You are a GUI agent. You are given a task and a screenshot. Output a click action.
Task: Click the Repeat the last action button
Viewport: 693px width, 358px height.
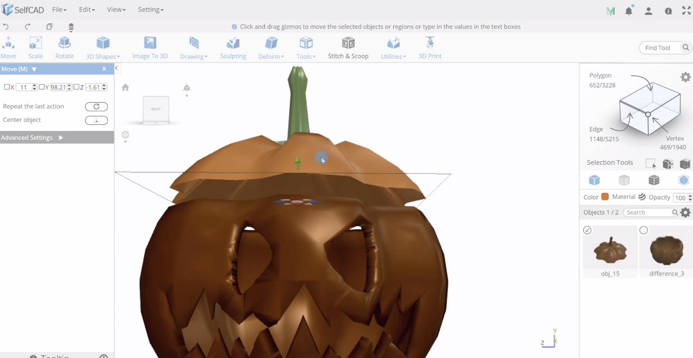[96, 106]
